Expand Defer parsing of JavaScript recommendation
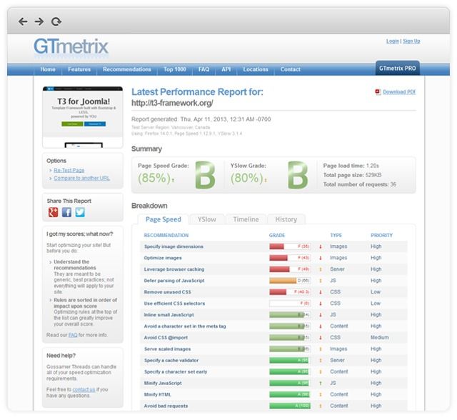Screen dimensions: 457x420 pos(174,281)
